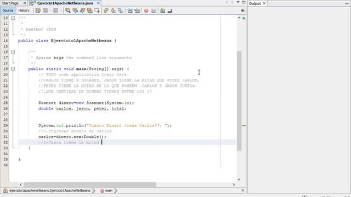The image size is (351, 197).
Task: Click Shift Line Left icon
Action: 130,10
